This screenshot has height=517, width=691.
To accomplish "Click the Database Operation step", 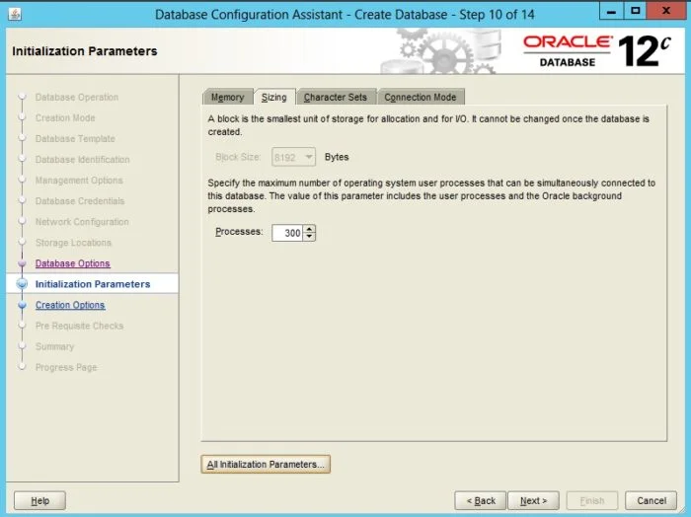I will click(77, 97).
